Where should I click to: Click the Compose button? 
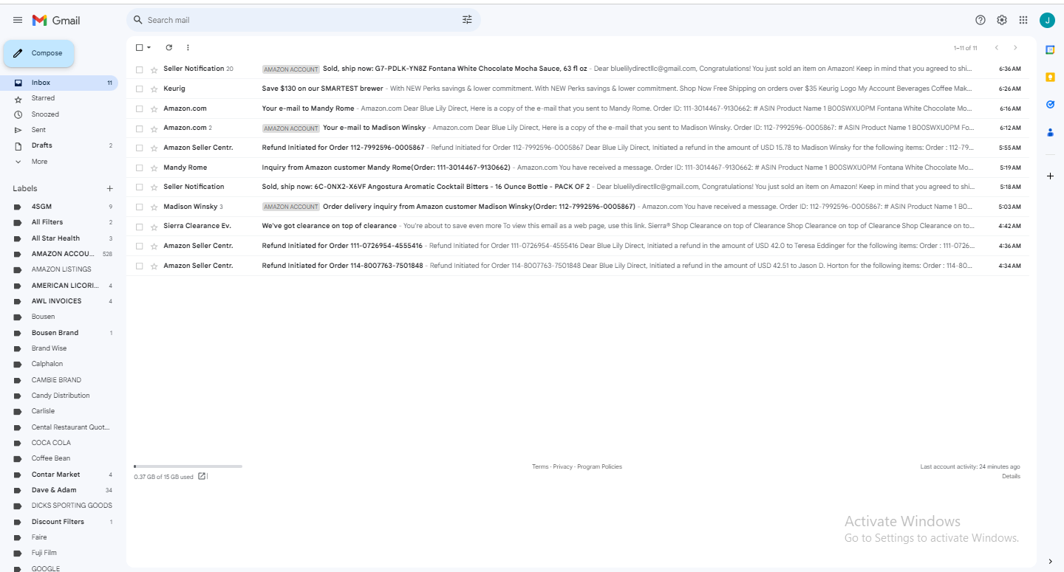(x=39, y=53)
